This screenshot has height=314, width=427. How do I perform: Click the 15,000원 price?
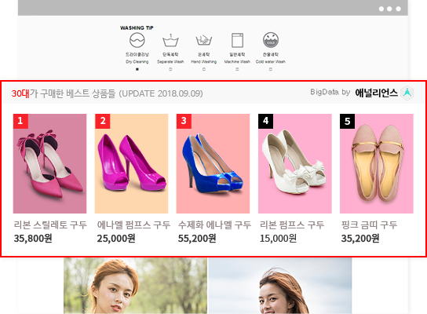click(278, 239)
